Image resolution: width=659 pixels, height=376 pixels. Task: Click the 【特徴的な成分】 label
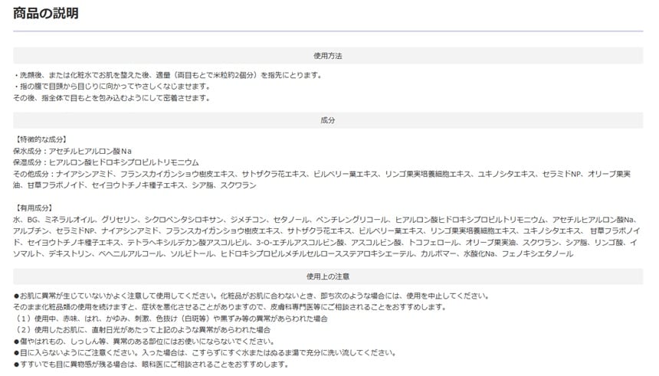click(x=41, y=140)
